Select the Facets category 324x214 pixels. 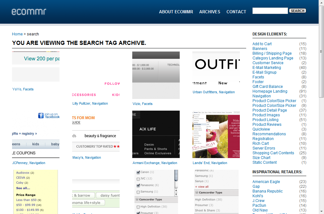pos(258,77)
